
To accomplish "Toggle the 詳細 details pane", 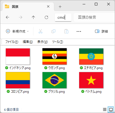I will tap(102, 31).
